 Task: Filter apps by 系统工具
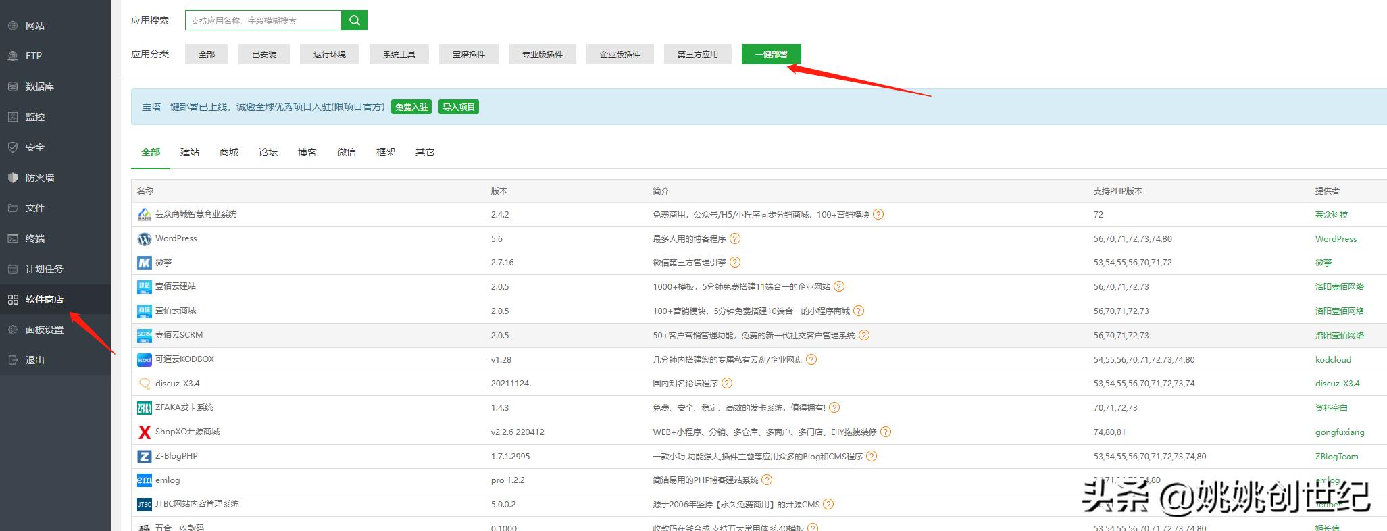point(399,54)
